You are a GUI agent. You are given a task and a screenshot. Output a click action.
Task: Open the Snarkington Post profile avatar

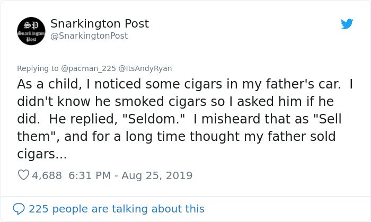tap(31, 31)
